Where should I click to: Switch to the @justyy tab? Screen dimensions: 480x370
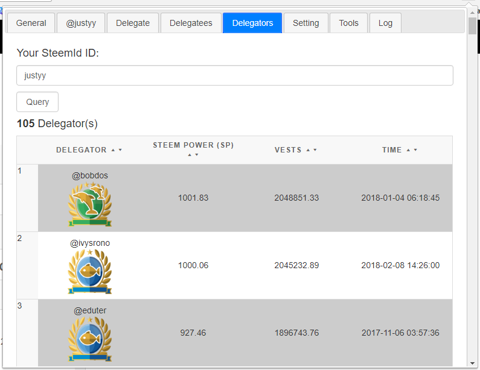pyautogui.click(x=81, y=23)
